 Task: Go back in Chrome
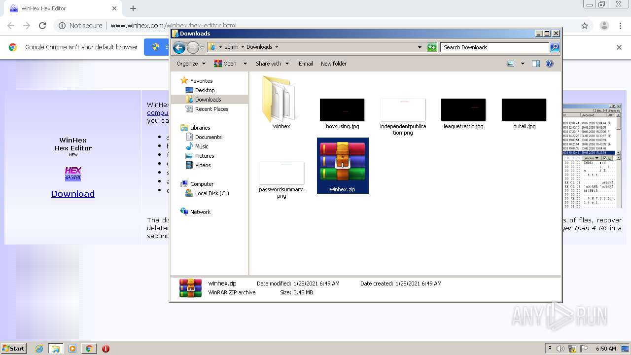click(x=11, y=26)
